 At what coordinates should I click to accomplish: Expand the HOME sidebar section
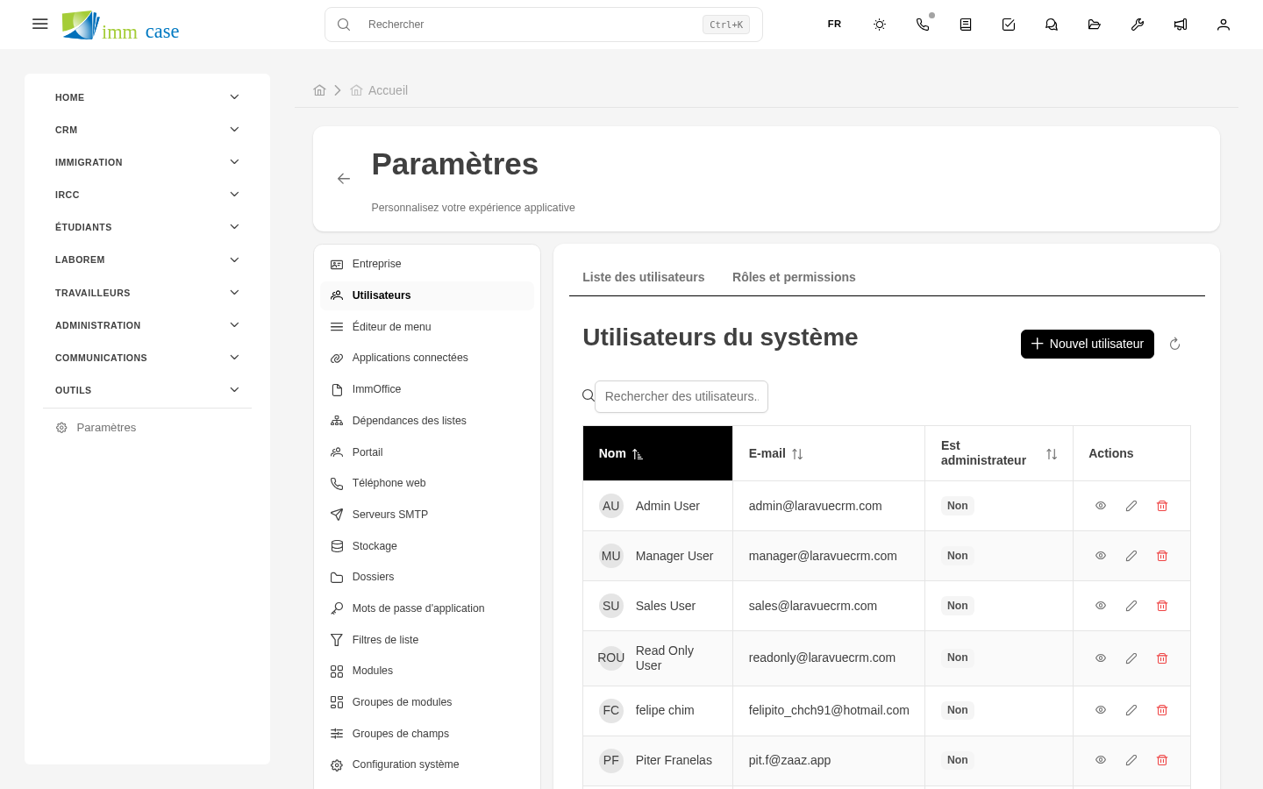pyautogui.click(x=147, y=97)
